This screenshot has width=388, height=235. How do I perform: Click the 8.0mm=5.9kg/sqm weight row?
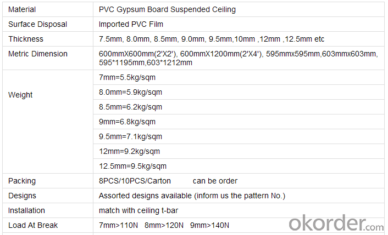[239, 92]
